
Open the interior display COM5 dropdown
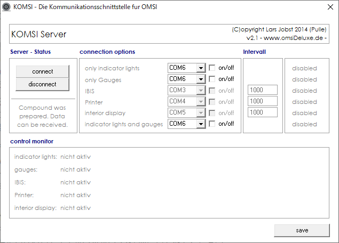click(x=201, y=113)
